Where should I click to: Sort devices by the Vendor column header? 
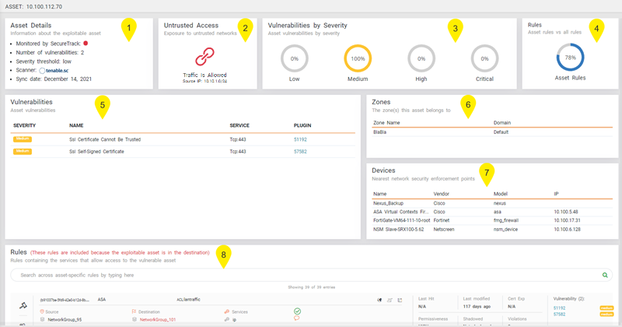[x=442, y=193]
